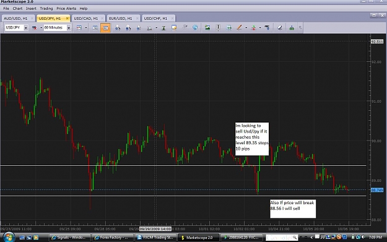The height and width of the screenshot is (242, 387).
Task: Click the green tree structure toolbar icon
Action: (292, 28)
